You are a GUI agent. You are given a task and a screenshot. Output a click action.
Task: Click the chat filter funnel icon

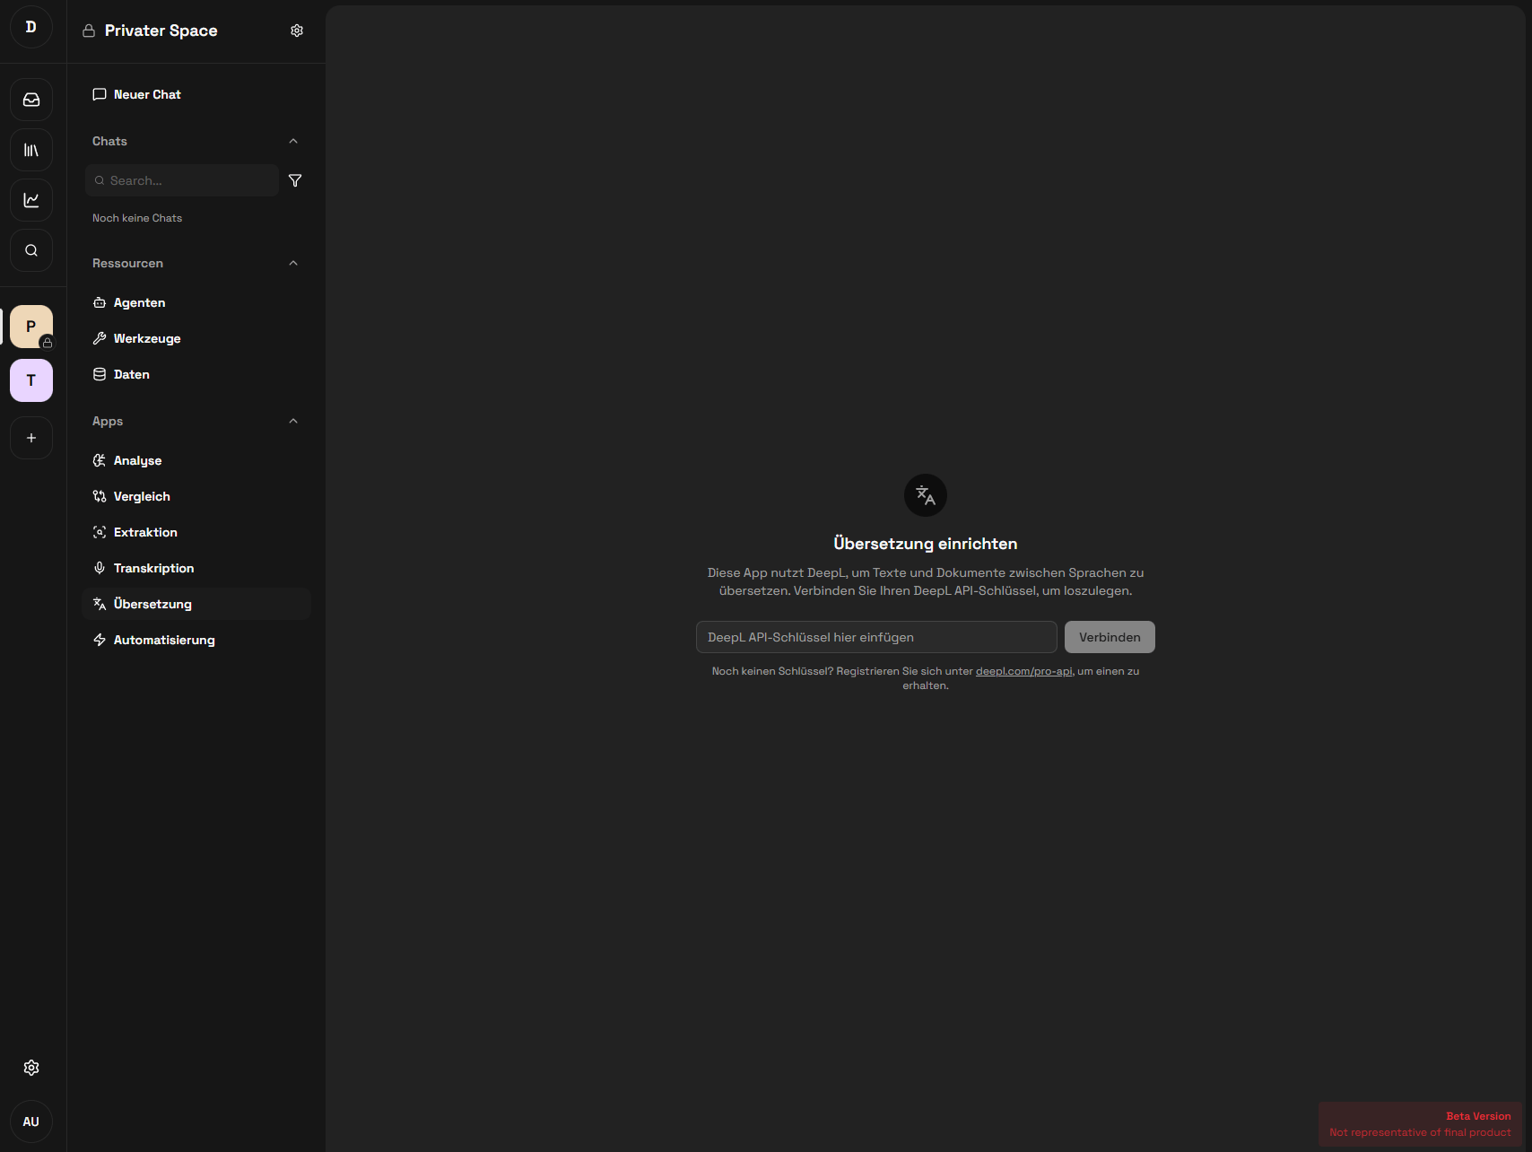tap(295, 180)
